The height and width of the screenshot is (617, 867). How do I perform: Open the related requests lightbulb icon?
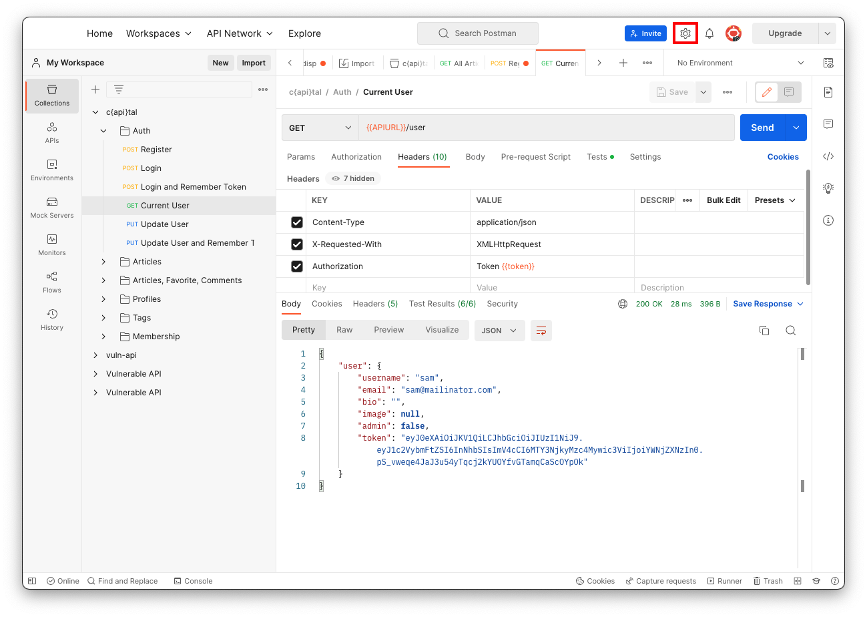(828, 188)
